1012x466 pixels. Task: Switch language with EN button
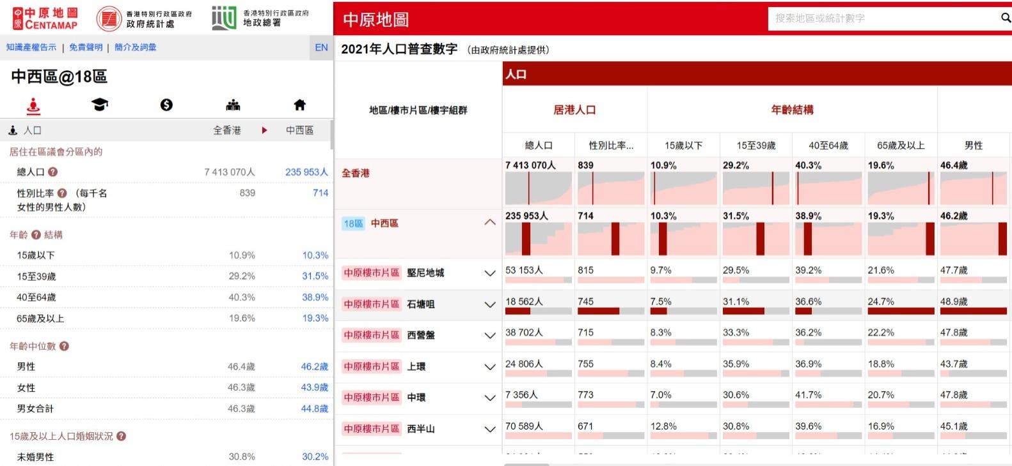[321, 47]
